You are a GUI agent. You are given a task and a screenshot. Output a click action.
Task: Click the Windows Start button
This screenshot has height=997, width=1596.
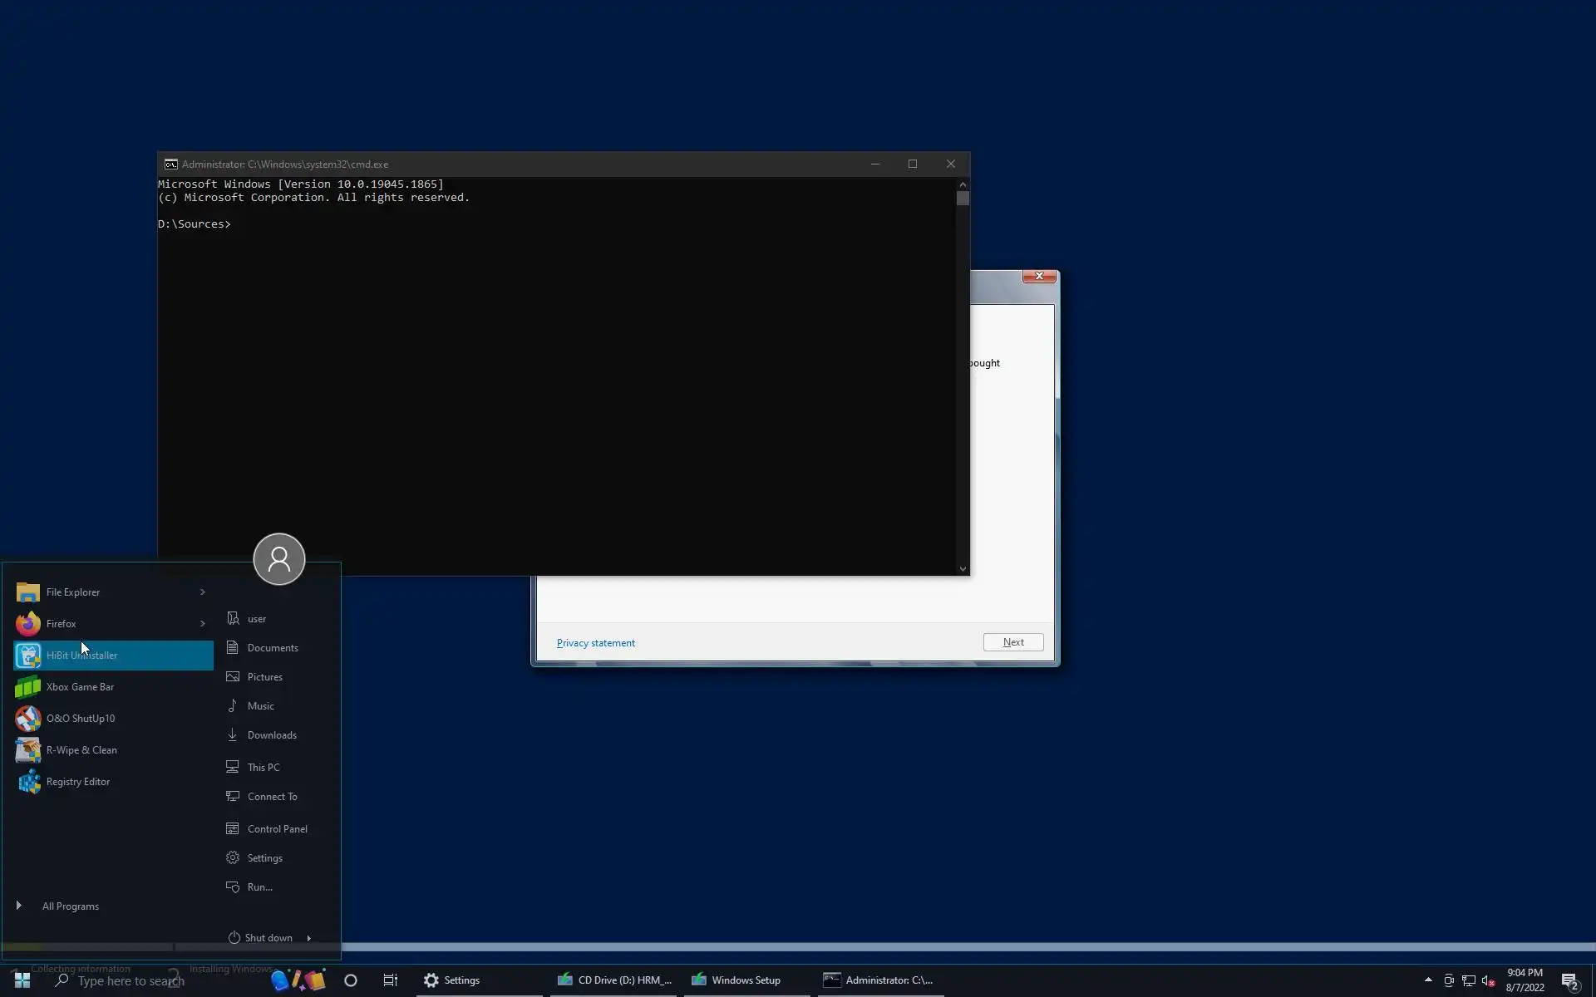click(22, 980)
